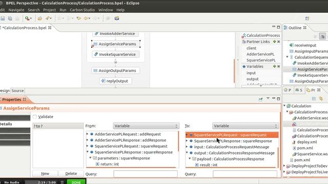The width and height of the screenshot is (328, 184).
Task: Click the Carbon Studio dashboard toolbar icon
Action: pos(117,18)
